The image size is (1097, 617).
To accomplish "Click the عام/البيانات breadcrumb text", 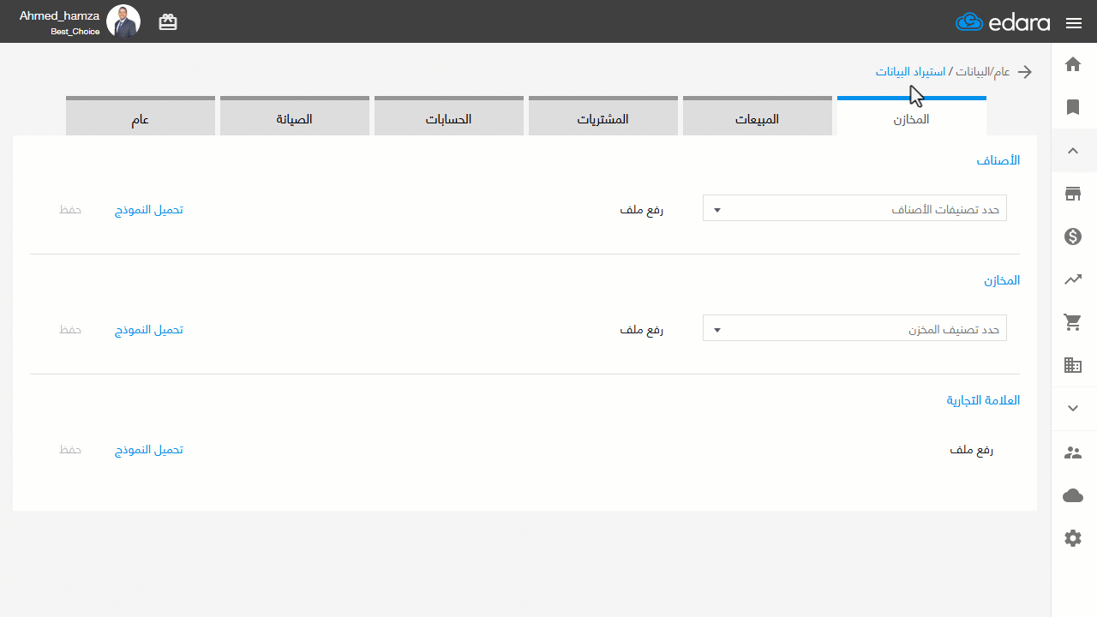I will click(982, 72).
